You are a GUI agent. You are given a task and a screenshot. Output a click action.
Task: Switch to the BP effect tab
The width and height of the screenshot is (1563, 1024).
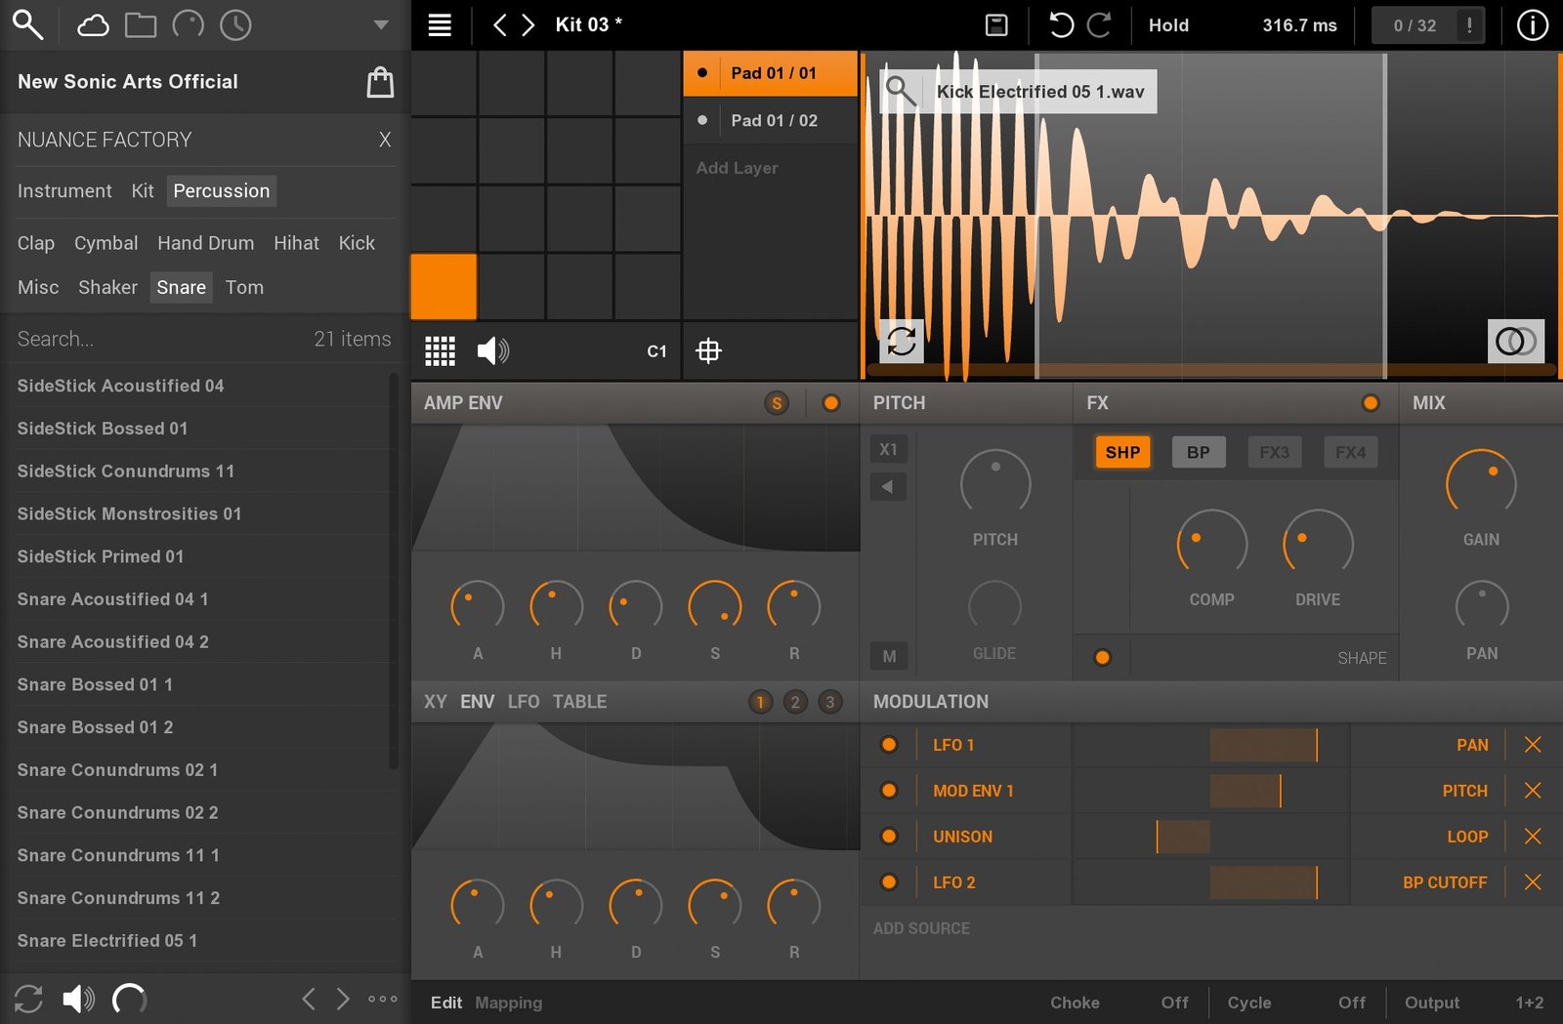[x=1199, y=452]
